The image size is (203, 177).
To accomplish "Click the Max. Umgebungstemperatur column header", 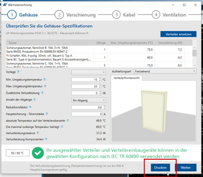I will 132,43.
